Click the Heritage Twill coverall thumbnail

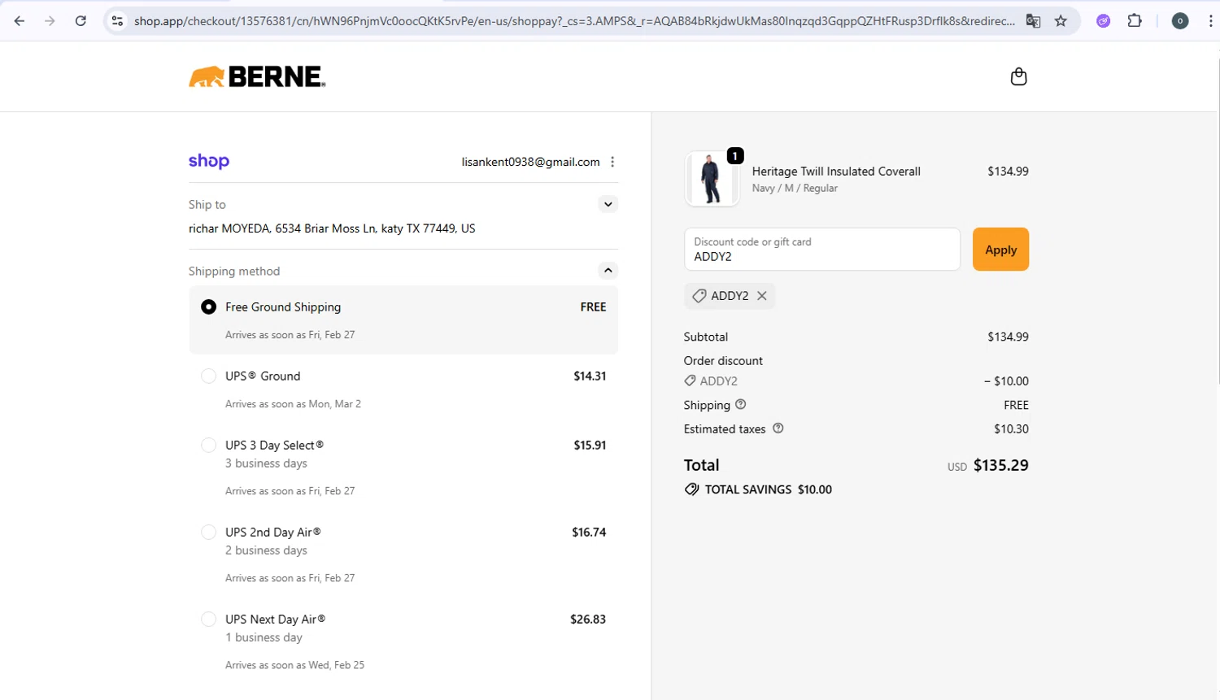pyautogui.click(x=712, y=179)
